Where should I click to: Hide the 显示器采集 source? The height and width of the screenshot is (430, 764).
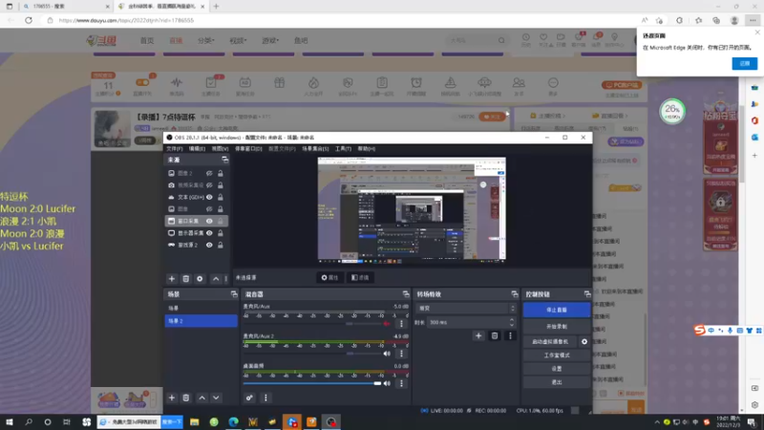[209, 233]
